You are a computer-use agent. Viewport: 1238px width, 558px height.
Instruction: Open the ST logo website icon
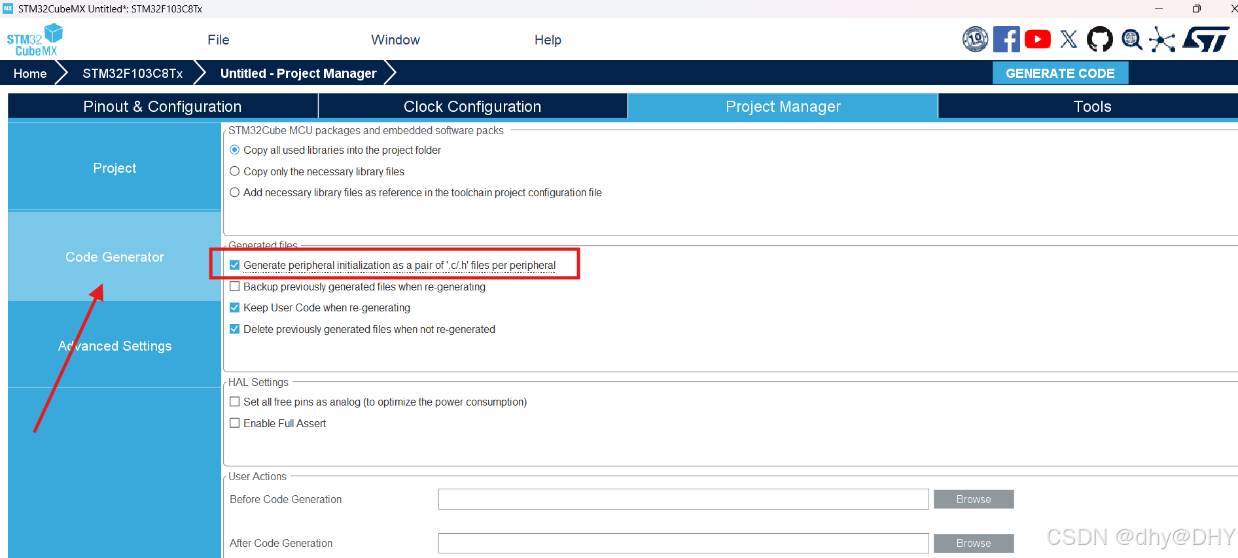click(x=1206, y=39)
